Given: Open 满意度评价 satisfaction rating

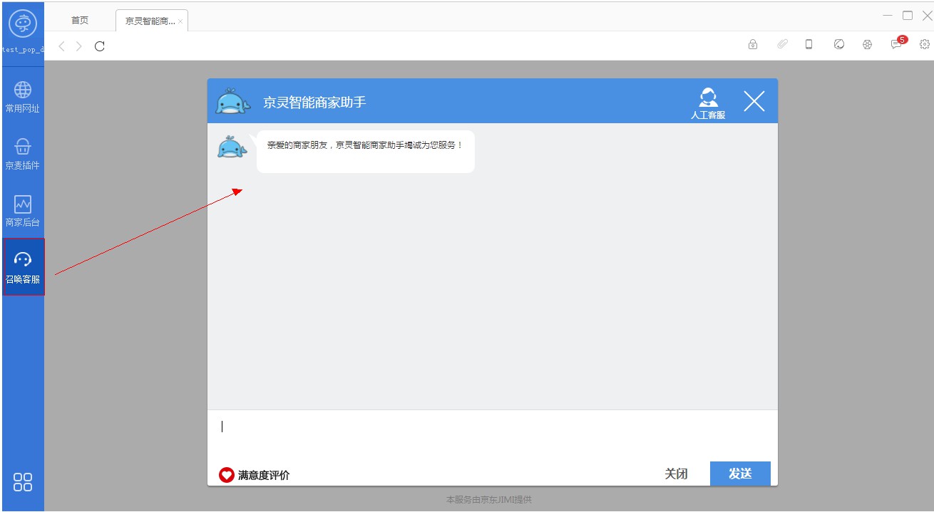Looking at the screenshot, I should pos(255,475).
